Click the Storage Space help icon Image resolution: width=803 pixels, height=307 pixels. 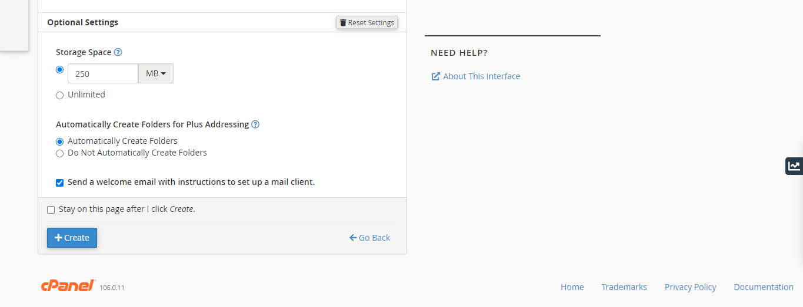coord(118,52)
